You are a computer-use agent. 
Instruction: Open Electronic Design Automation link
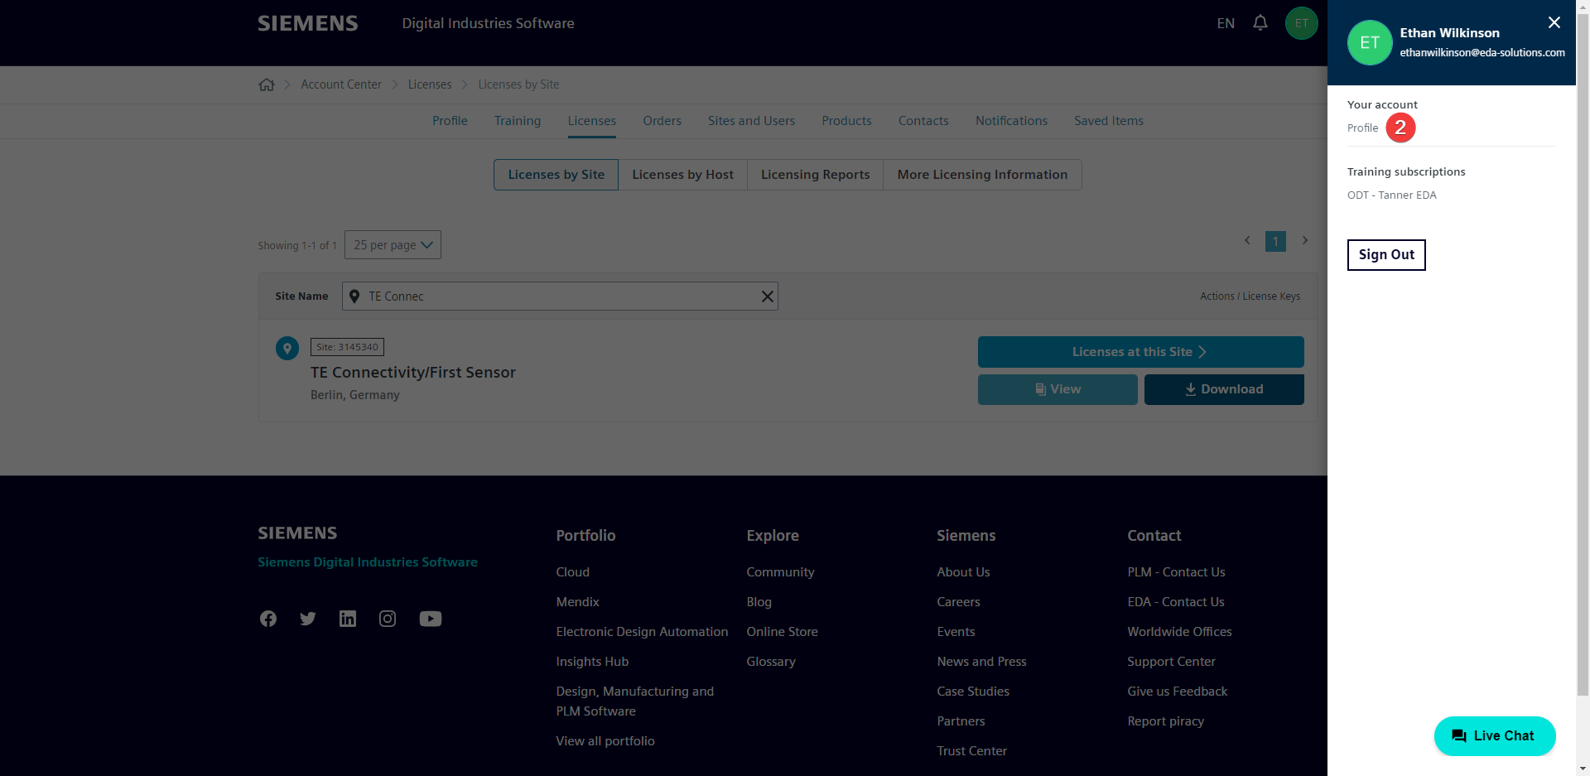point(642,632)
